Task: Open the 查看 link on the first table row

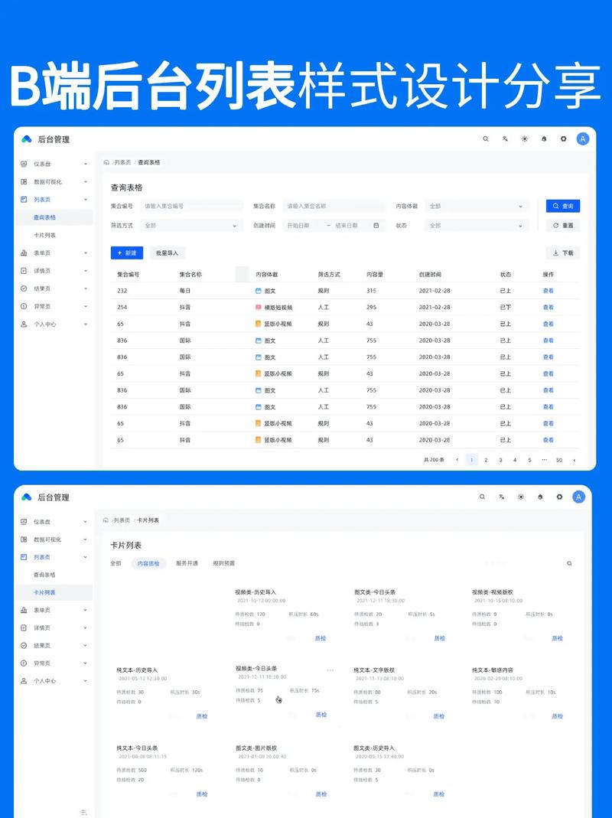Action: [x=549, y=289]
